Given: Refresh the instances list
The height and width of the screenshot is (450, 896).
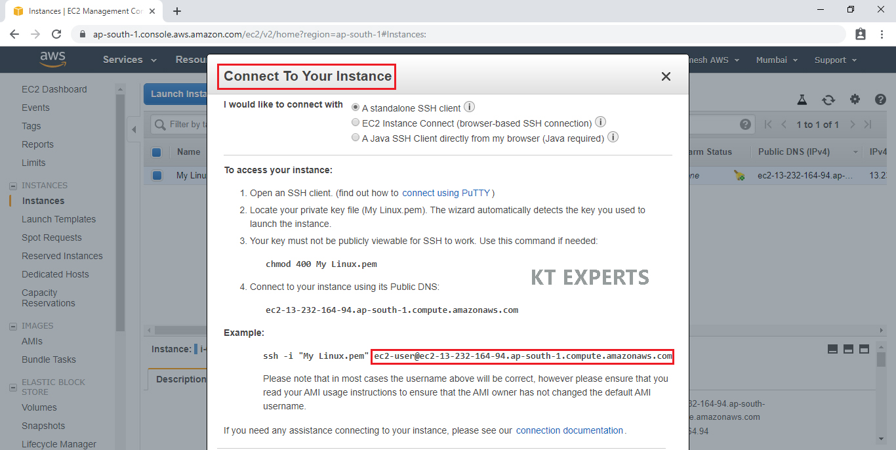Looking at the screenshot, I should [828, 100].
